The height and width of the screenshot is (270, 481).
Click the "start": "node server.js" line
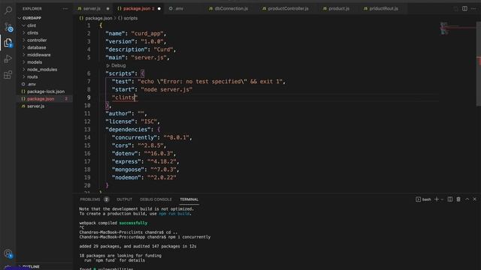[152, 89]
